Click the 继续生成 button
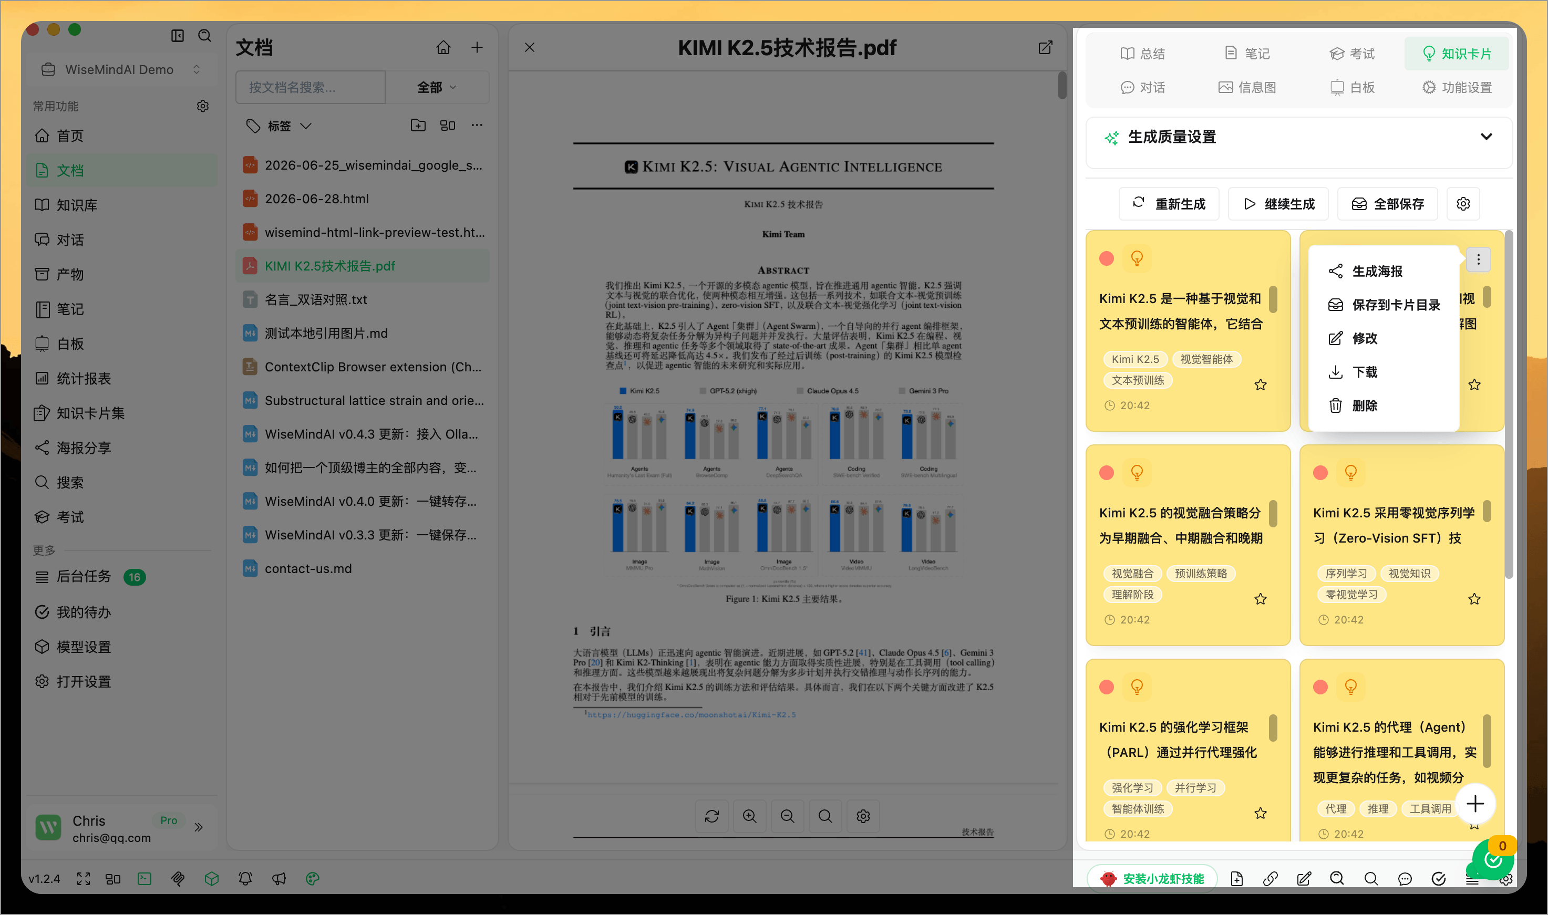This screenshot has height=915, width=1548. [x=1278, y=203]
